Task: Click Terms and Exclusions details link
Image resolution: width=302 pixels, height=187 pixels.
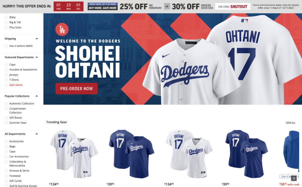Action: (276, 6)
